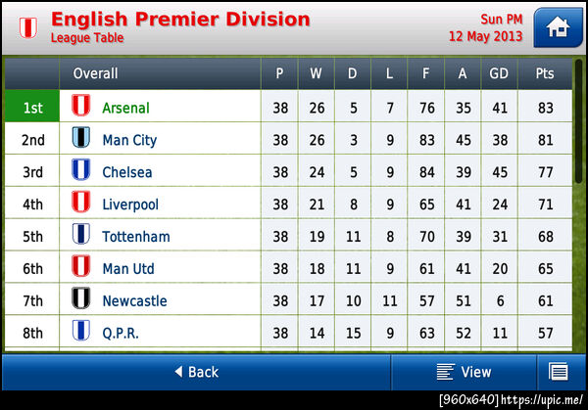Click the Man Utd club badge
Image resolution: width=588 pixels, height=410 pixels.
point(80,269)
